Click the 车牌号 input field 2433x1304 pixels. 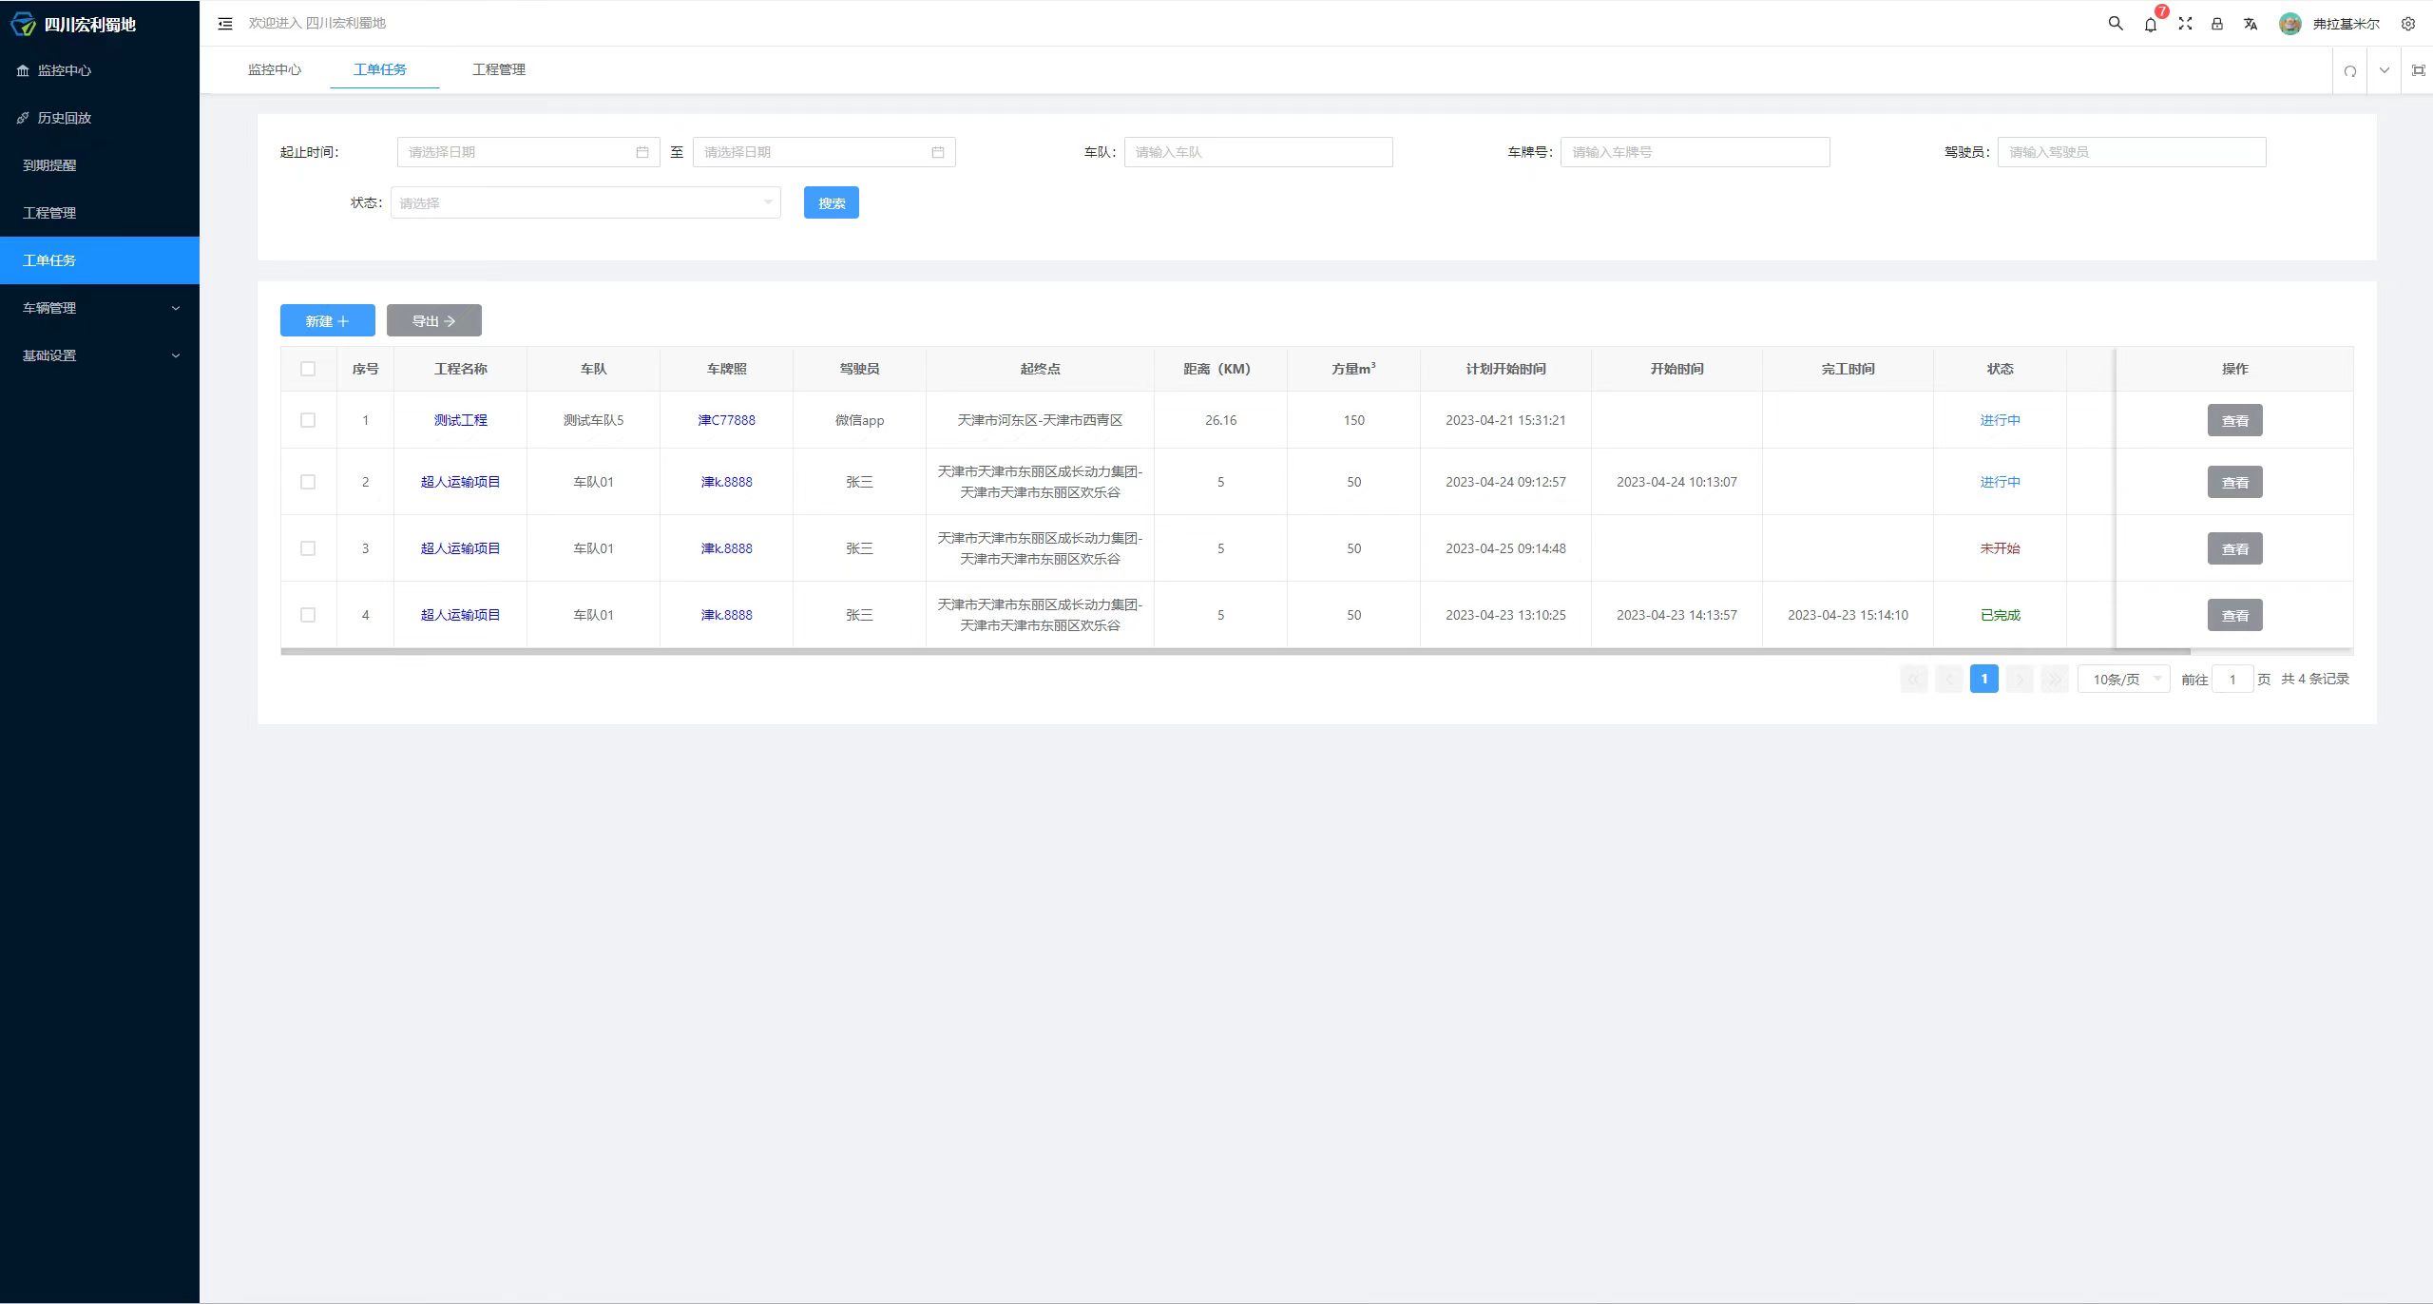[1695, 152]
